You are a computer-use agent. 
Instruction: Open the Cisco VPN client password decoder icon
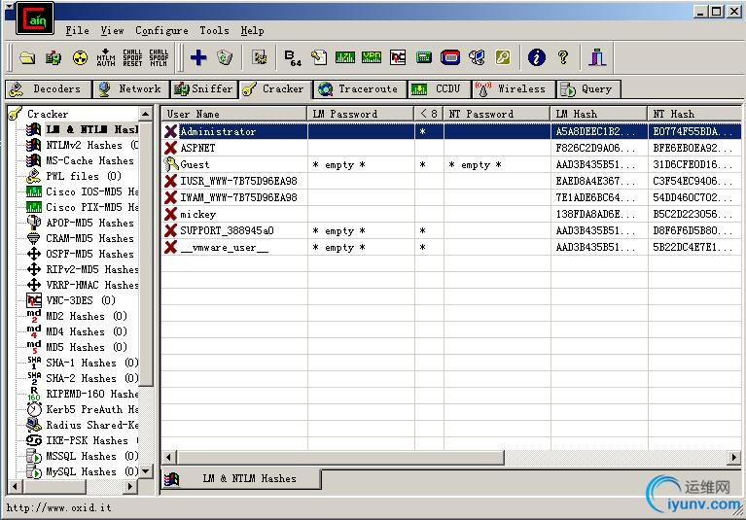pyautogui.click(x=372, y=58)
